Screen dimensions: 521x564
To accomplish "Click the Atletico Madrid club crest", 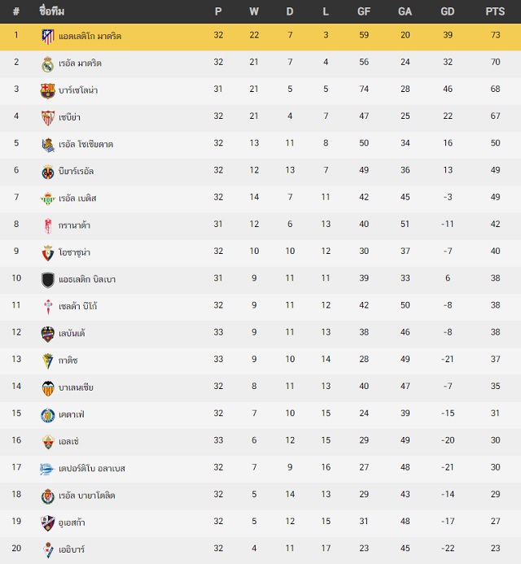I will [47, 37].
